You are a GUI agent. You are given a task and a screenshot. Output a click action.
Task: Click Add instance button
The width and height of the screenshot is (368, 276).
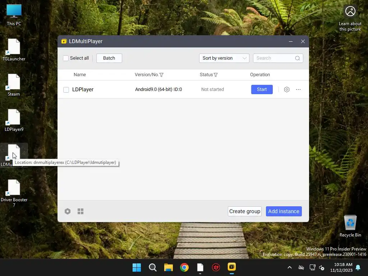[x=284, y=211]
